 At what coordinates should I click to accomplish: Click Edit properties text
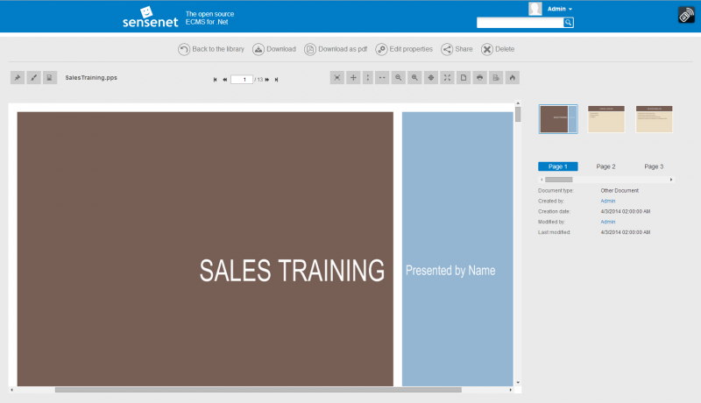coord(411,49)
